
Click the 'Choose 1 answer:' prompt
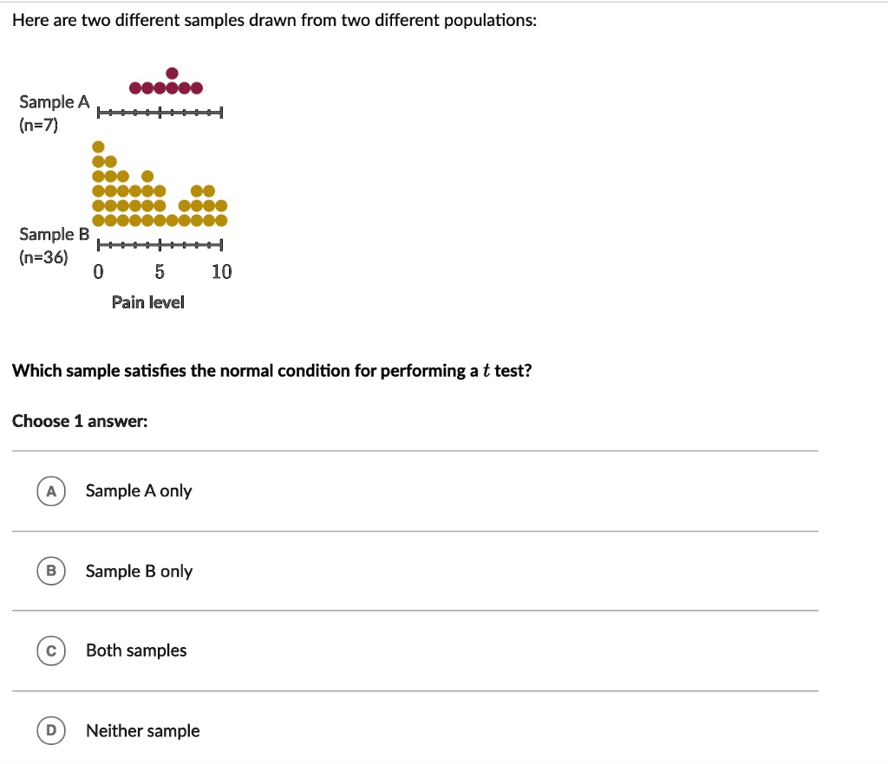coord(80,421)
